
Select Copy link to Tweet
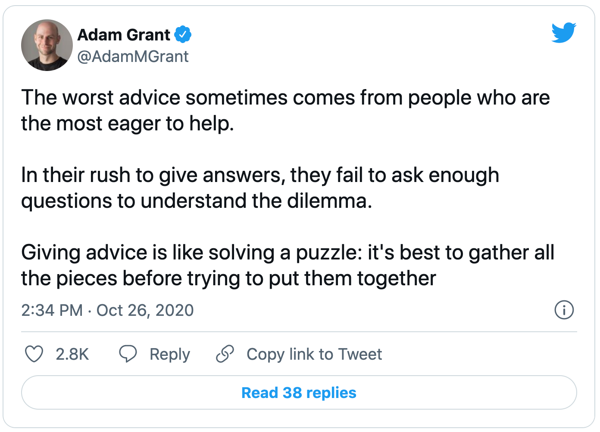point(314,354)
